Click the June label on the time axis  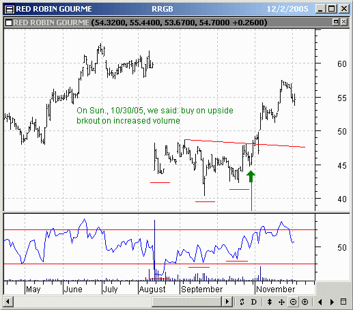click(x=73, y=290)
